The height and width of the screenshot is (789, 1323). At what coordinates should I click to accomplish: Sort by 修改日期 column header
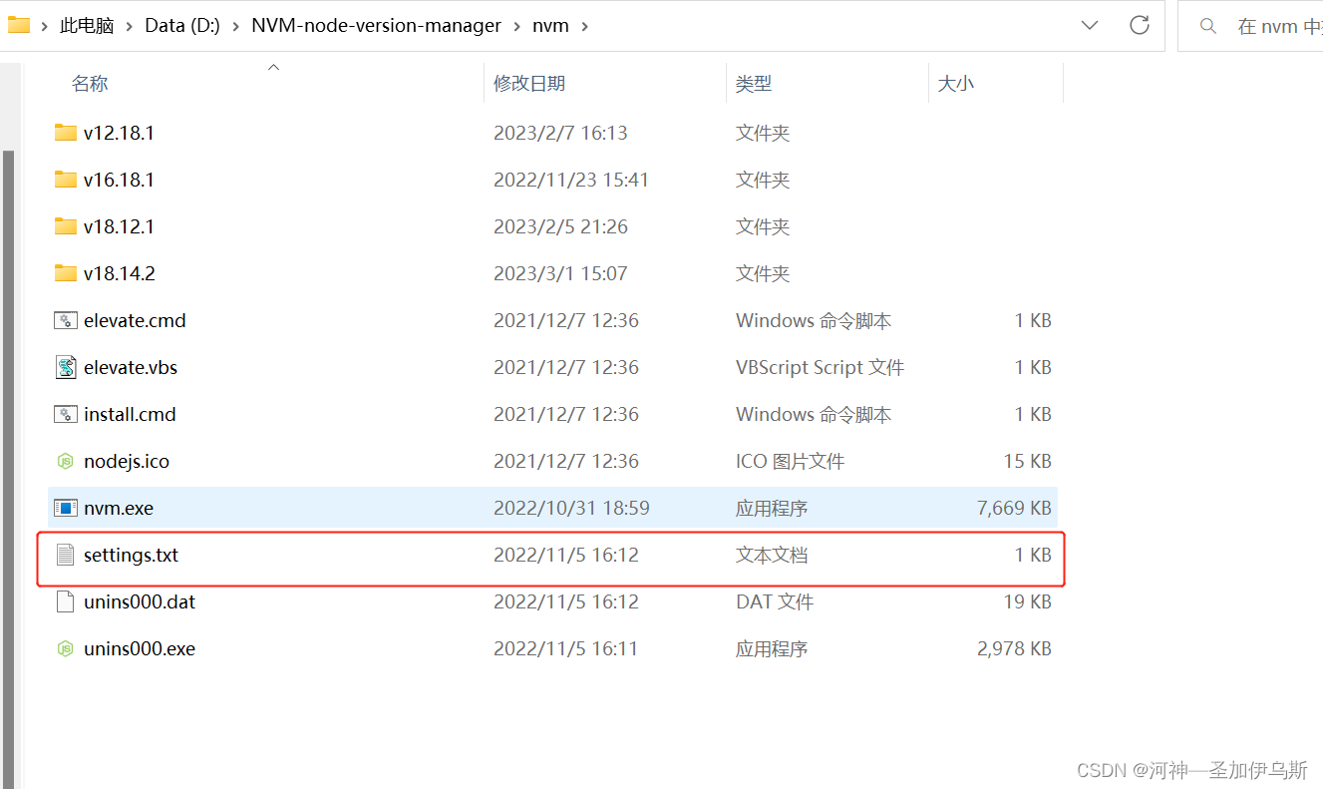(529, 84)
